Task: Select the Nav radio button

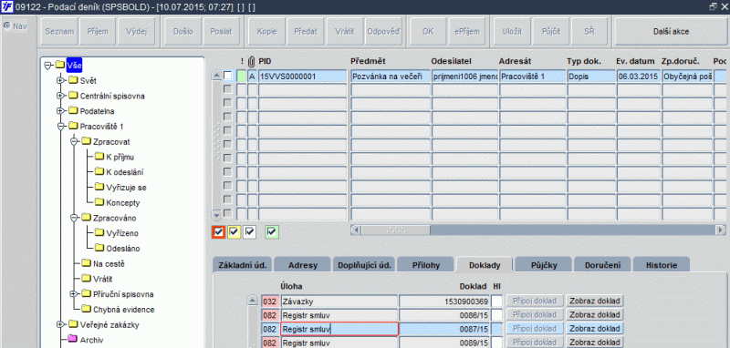Action: click(x=7, y=26)
